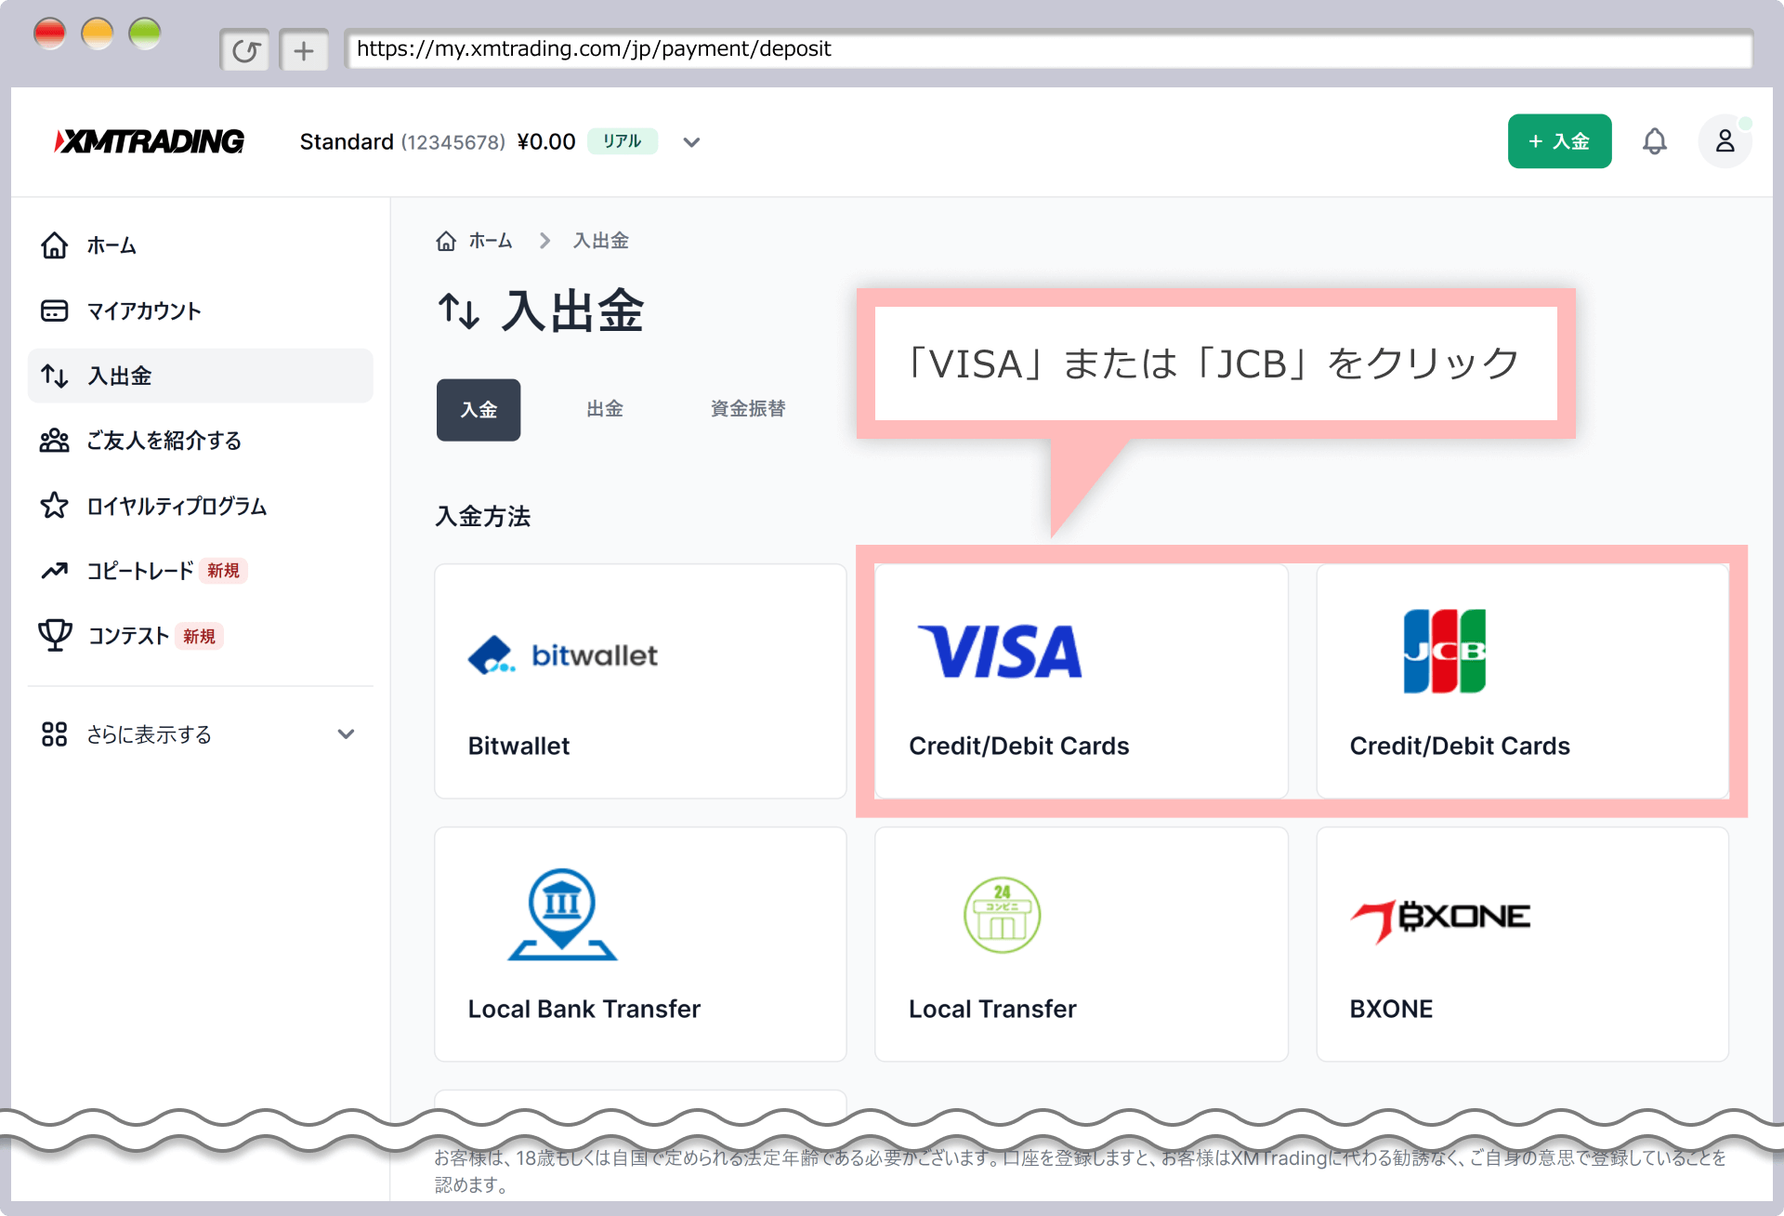Choose JCB Credit/Debit Cards label
Image resolution: width=1784 pixels, height=1216 pixels.
pyautogui.click(x=1460, y=746)
